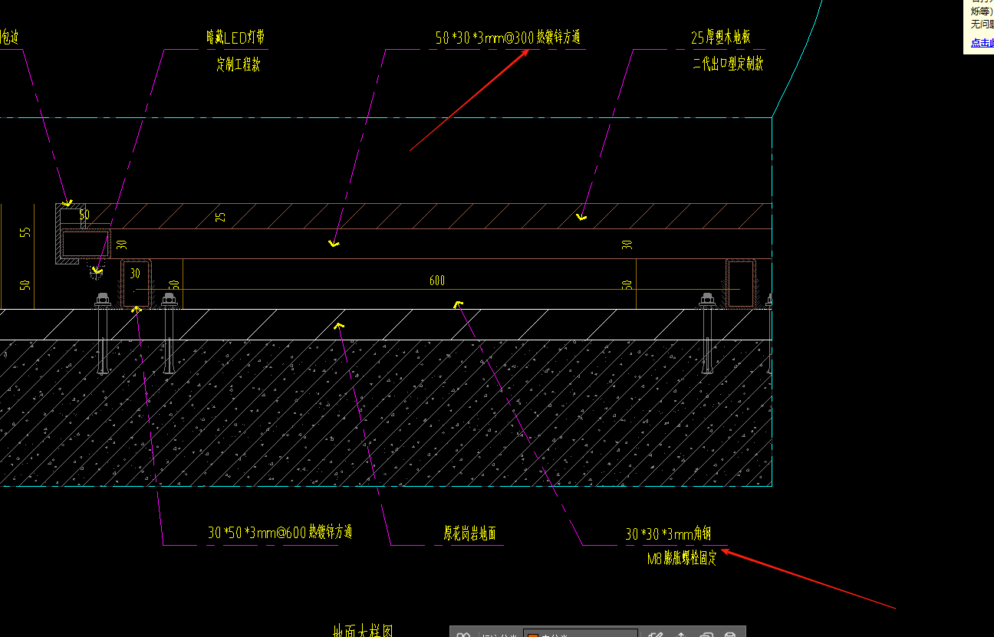Click the vertical '55' dimension text
The width and height of the screenshot is (994, 637).
(x=25, y=231)
